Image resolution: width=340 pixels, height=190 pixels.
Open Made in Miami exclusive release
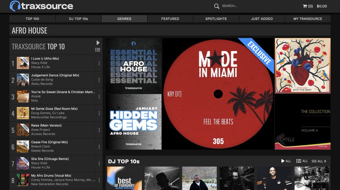(218, 94)
